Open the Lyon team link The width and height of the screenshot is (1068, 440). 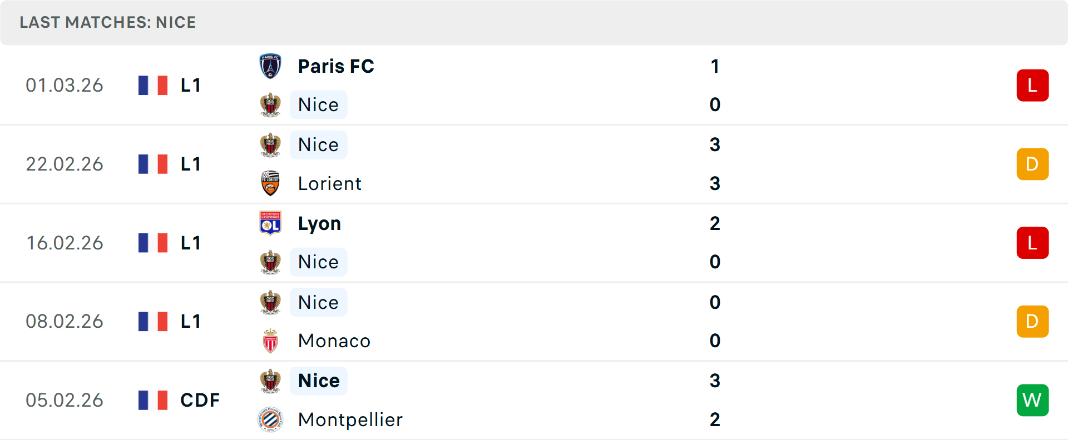tap(319, 223)
